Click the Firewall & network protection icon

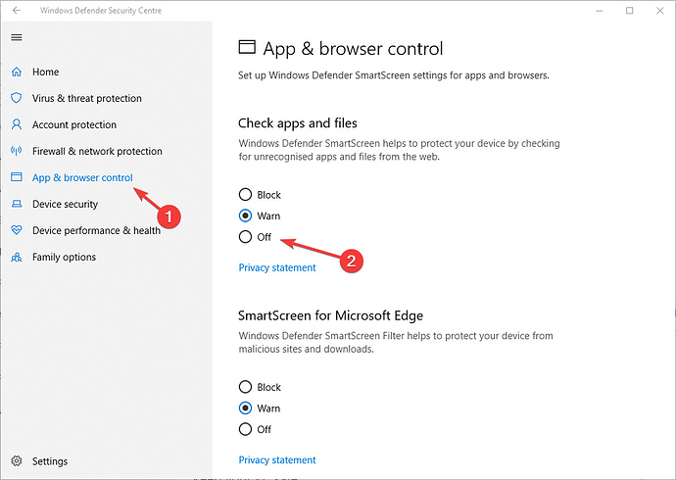pos(16,152)
